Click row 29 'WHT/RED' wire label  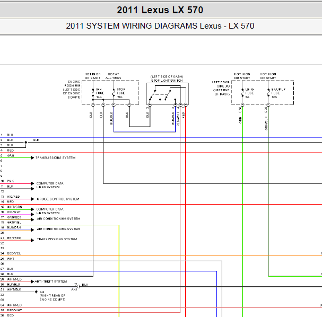[x=14, y=279]
